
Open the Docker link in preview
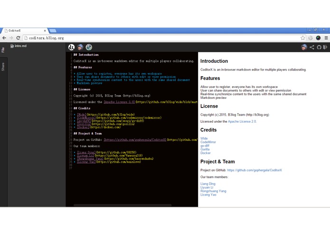[205, 153]
